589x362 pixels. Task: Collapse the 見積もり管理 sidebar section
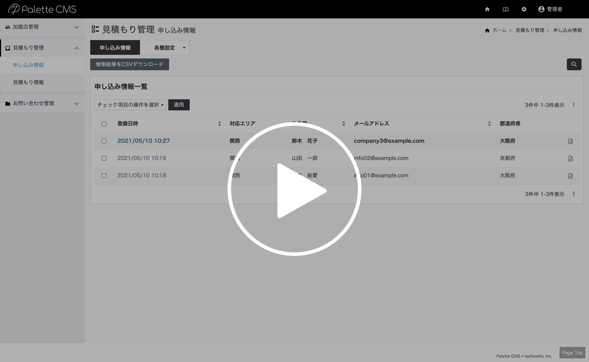tap(77, 48)
